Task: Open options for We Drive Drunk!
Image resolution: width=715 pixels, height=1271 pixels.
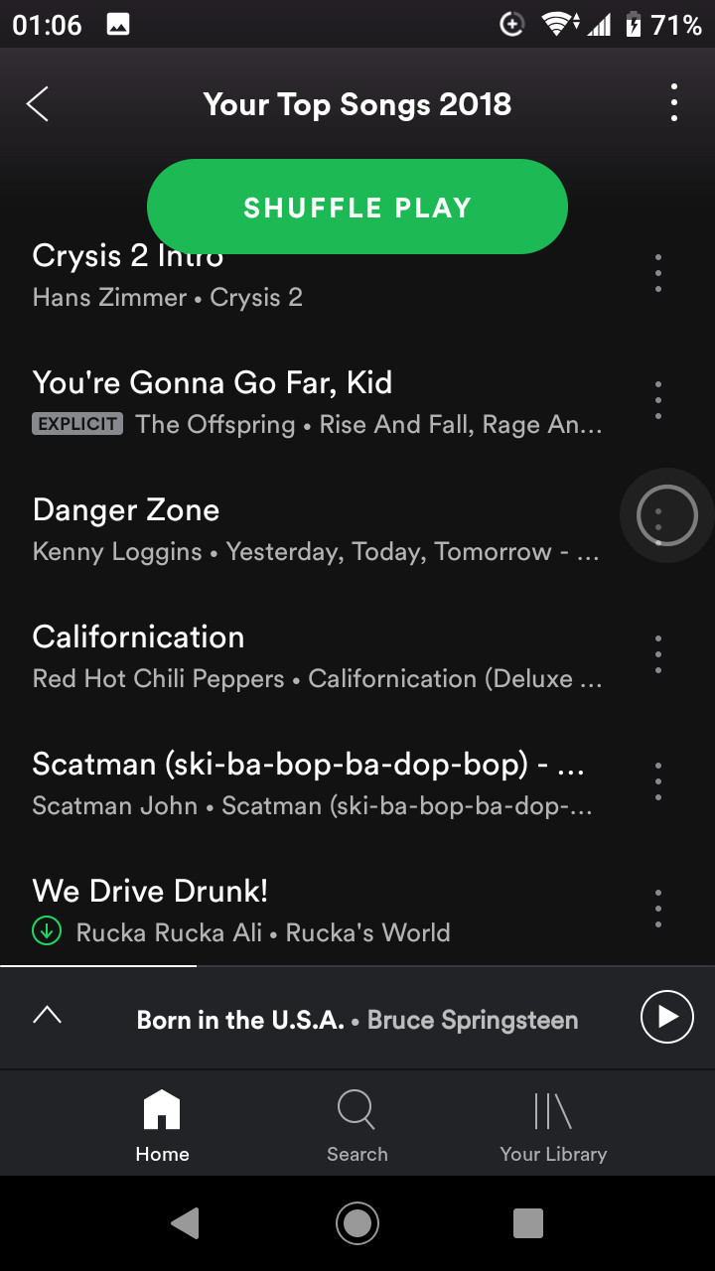Action: click(x=658, y=909)
